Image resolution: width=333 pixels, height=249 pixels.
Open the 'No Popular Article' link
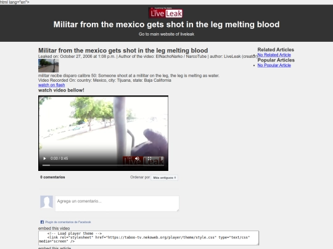tap(274, 65)
